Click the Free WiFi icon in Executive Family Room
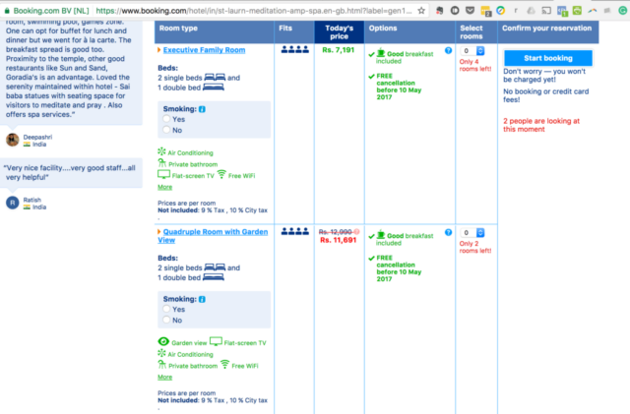This screenshot has height=414, width=630. pyautogui.click(x=221, y=174)
